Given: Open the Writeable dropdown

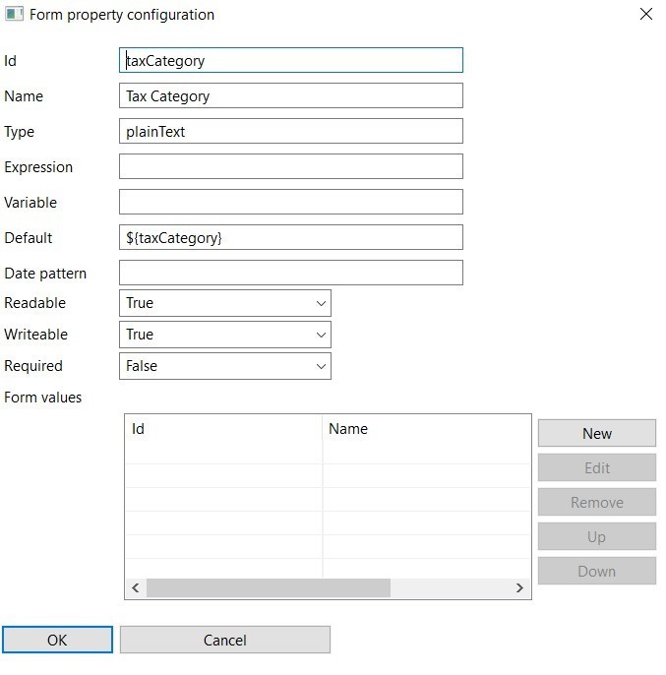Looking at the screenshot, I should pos(224,335).
